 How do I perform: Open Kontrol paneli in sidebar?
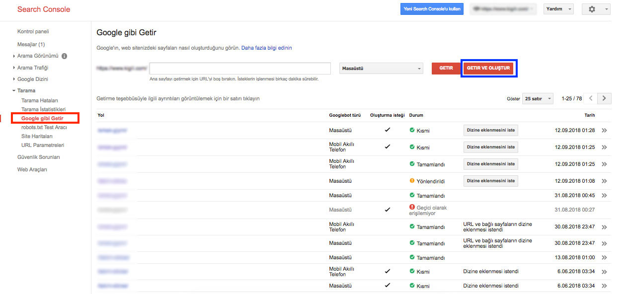33,31
